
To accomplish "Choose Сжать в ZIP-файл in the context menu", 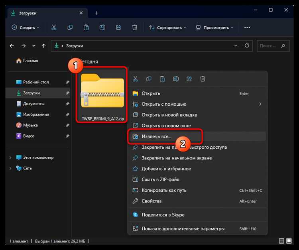I will click(161, 179).
